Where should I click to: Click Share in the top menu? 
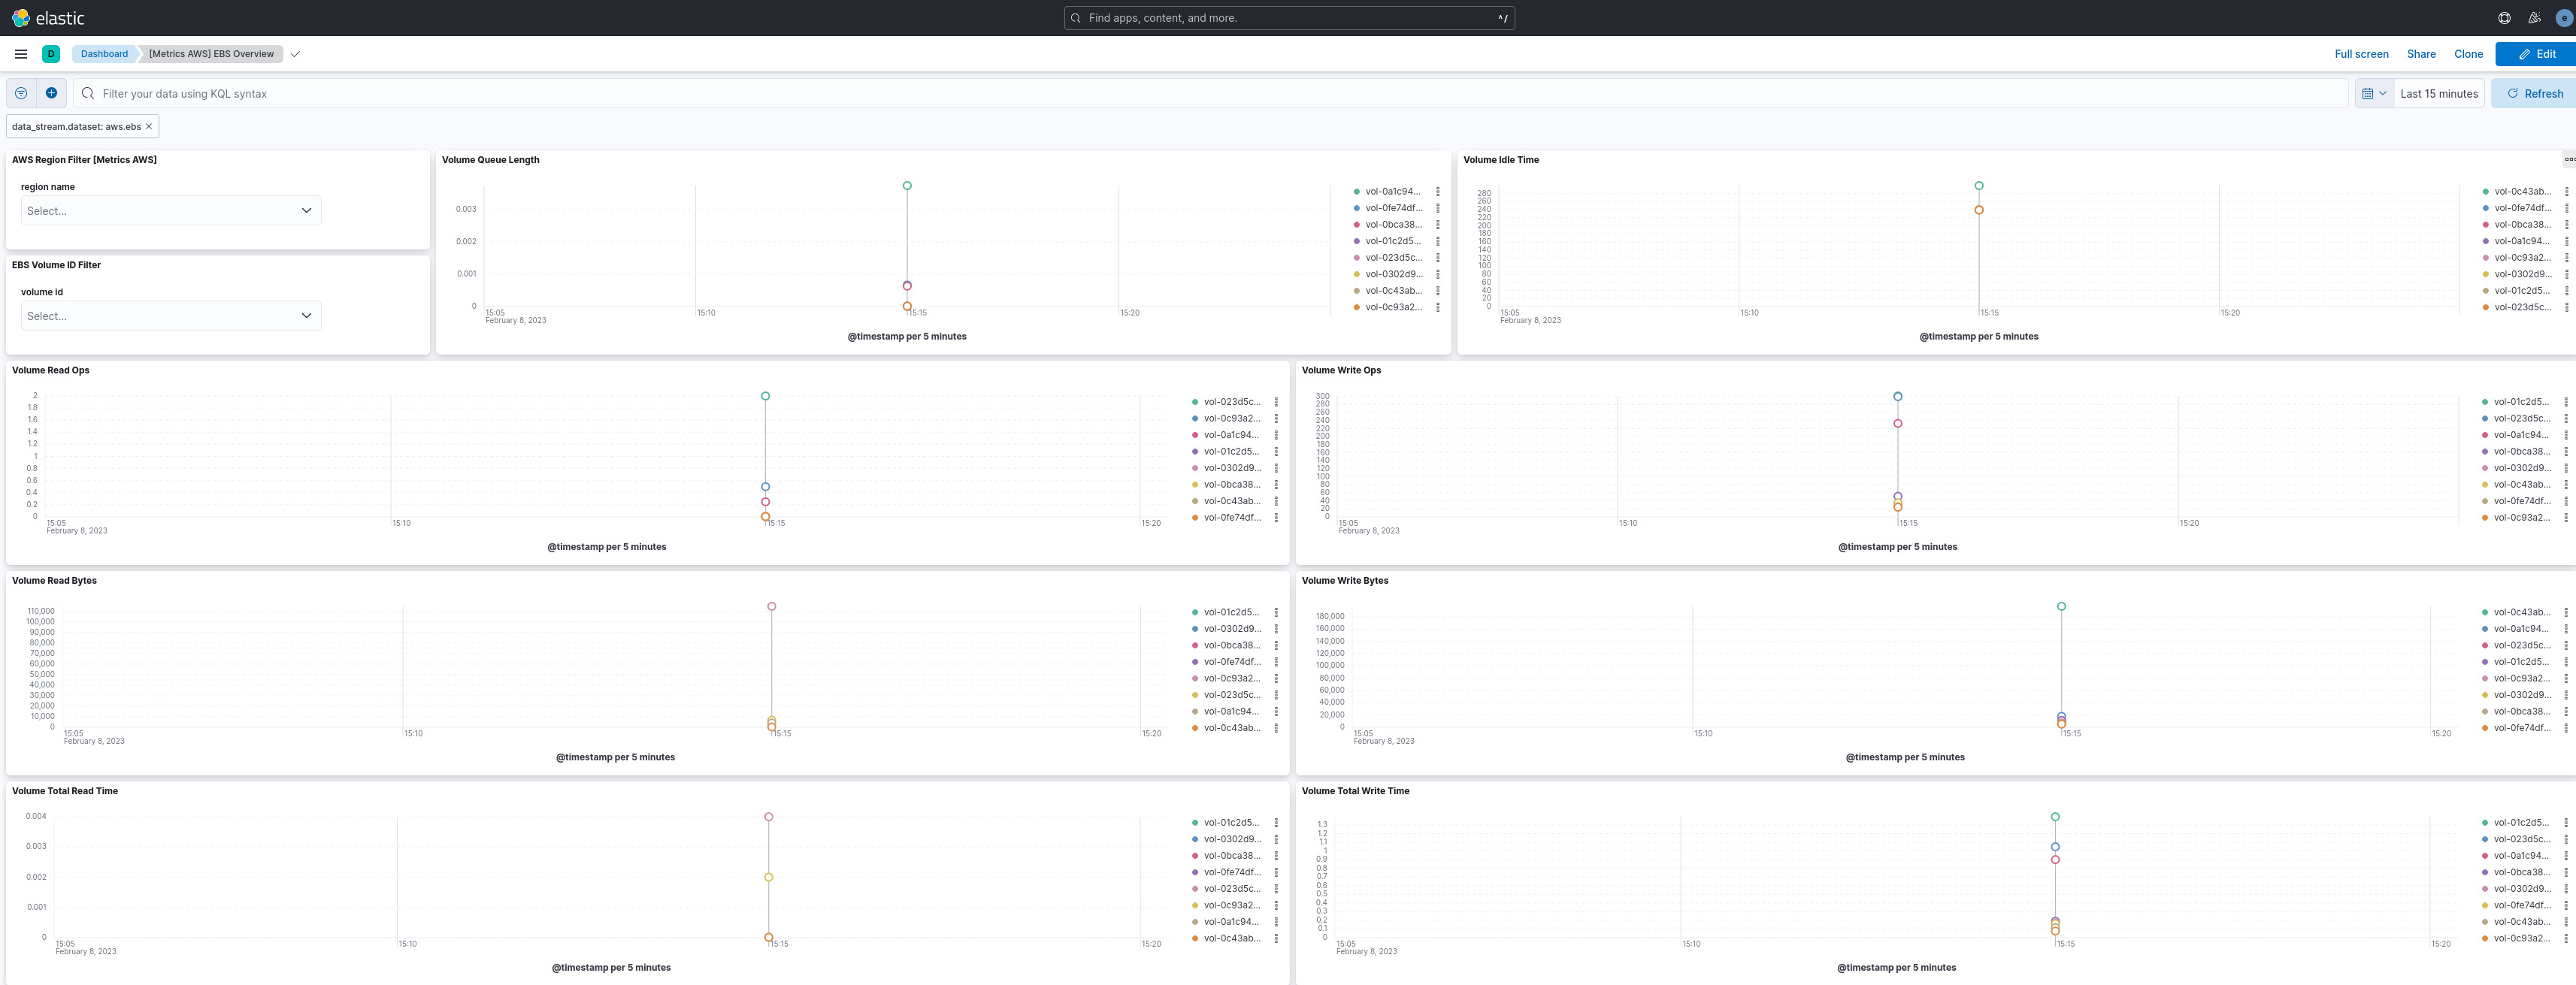[x=2421, y=54]
